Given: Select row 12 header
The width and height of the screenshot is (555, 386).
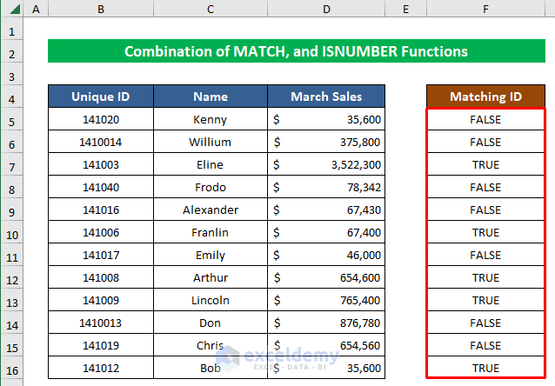Looking at the screenshot, I should 12,278.
